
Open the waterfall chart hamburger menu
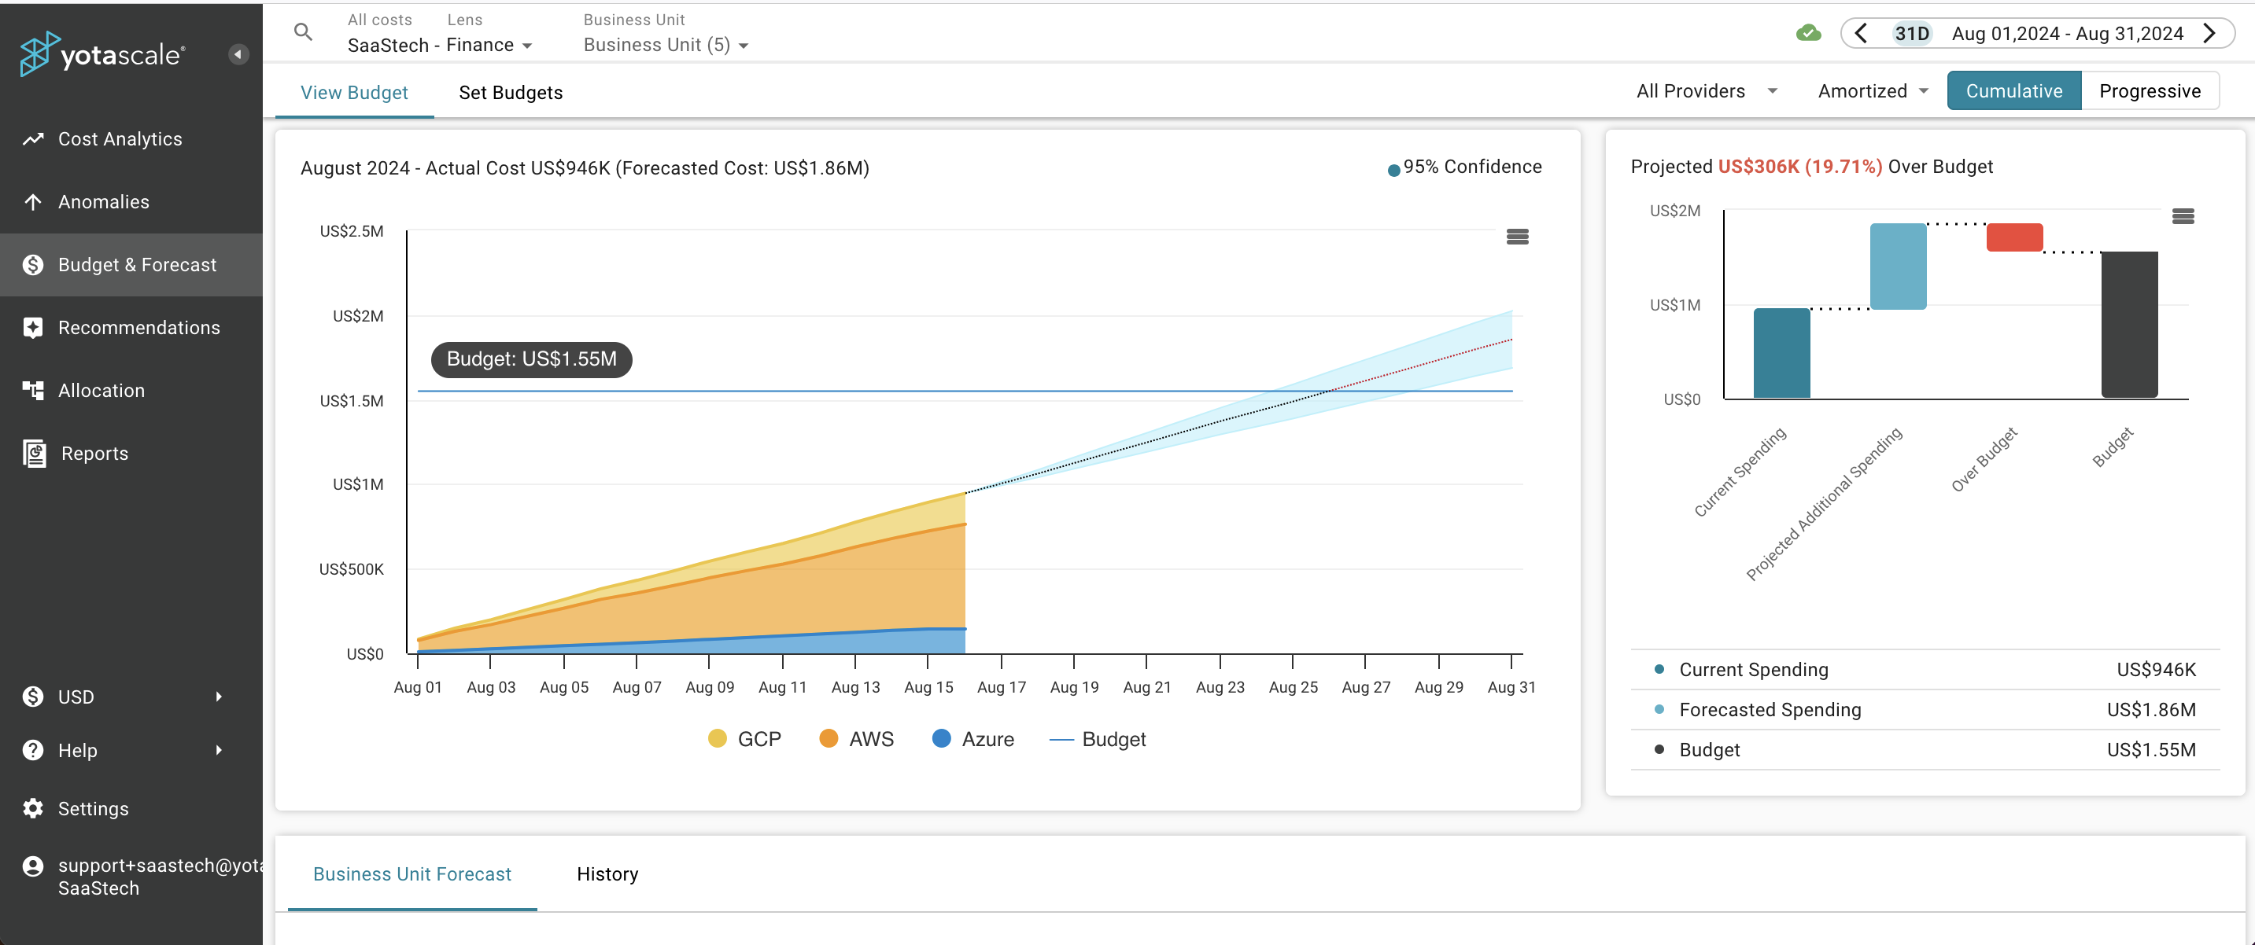click(x=2183, y=216)
